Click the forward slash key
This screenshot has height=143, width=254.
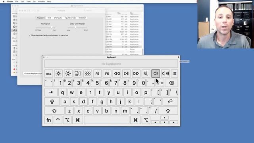tap(153, 111)
